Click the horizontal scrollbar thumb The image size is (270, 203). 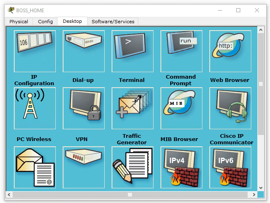130,194
